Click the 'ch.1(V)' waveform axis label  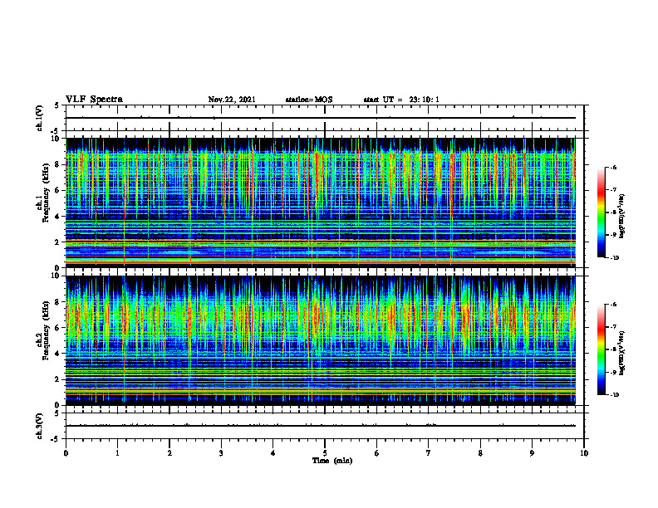coord(39,118)
